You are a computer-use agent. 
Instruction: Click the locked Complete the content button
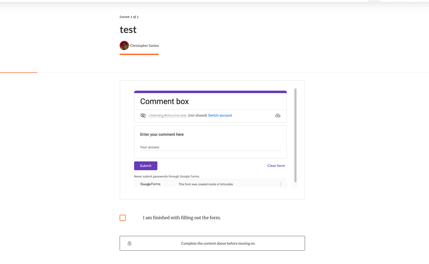click(x=212, y=243)
